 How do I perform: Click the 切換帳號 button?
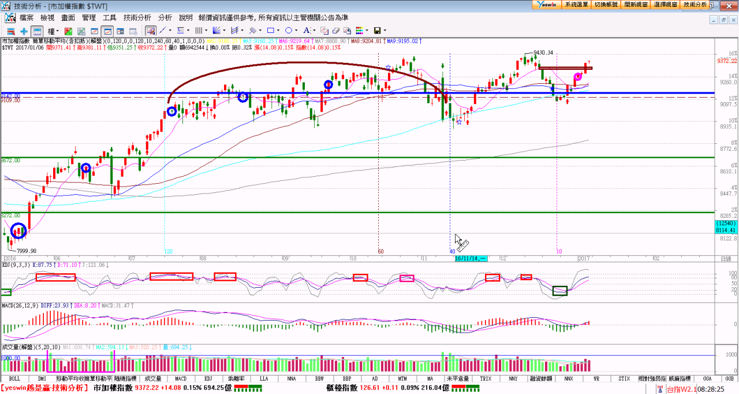pos(606,4)
